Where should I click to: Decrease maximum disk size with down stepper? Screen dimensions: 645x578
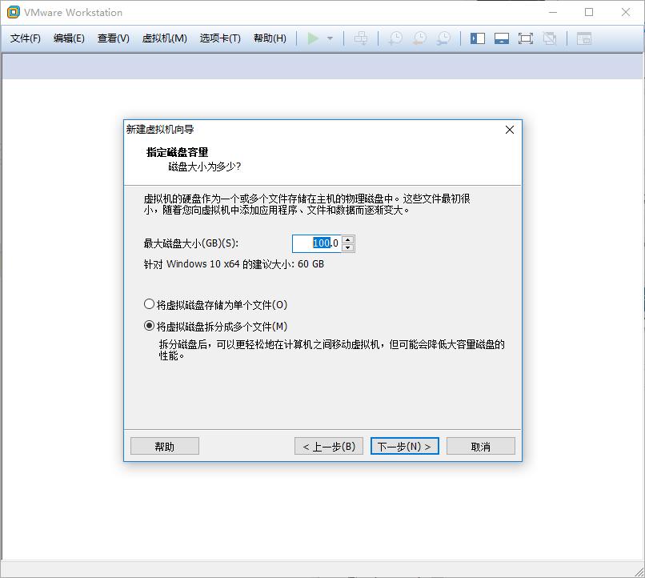347,247
